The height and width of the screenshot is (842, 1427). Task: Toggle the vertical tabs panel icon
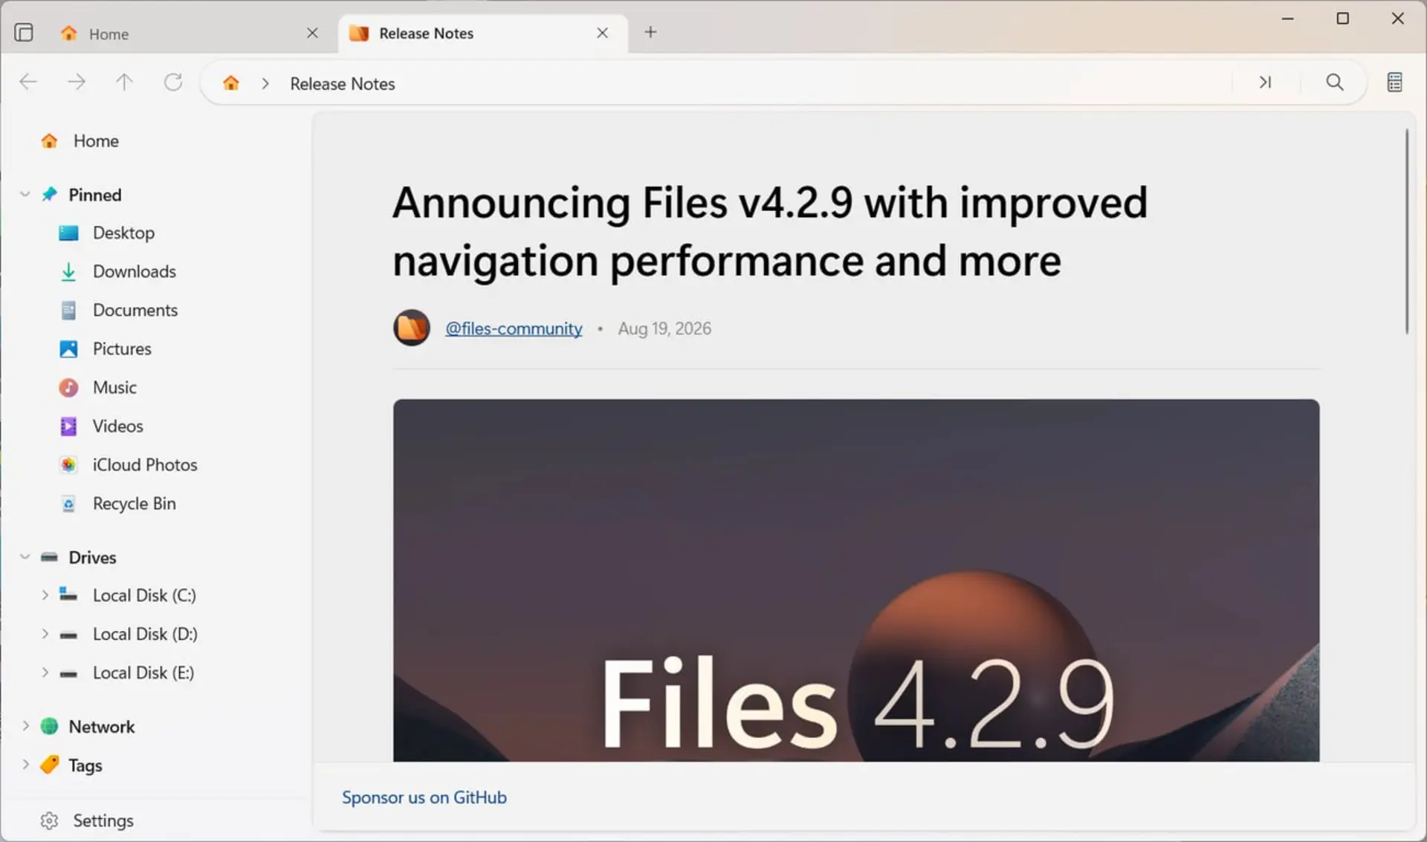coord(24,33)
